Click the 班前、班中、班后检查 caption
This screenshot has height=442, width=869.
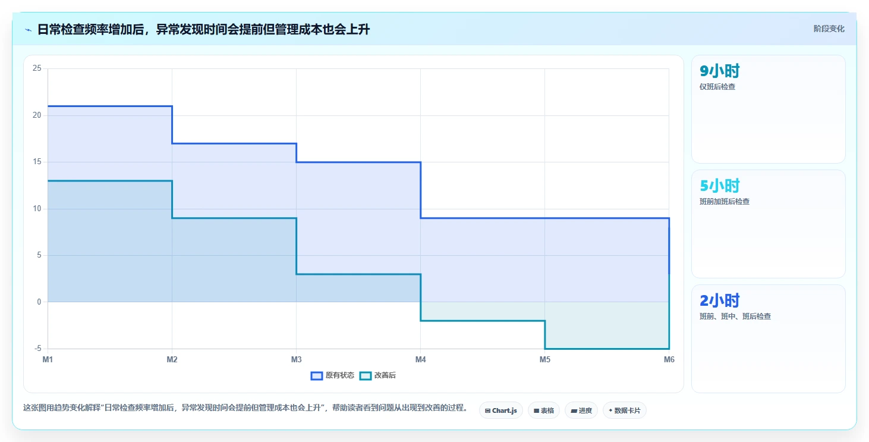(x=735, y=316)
